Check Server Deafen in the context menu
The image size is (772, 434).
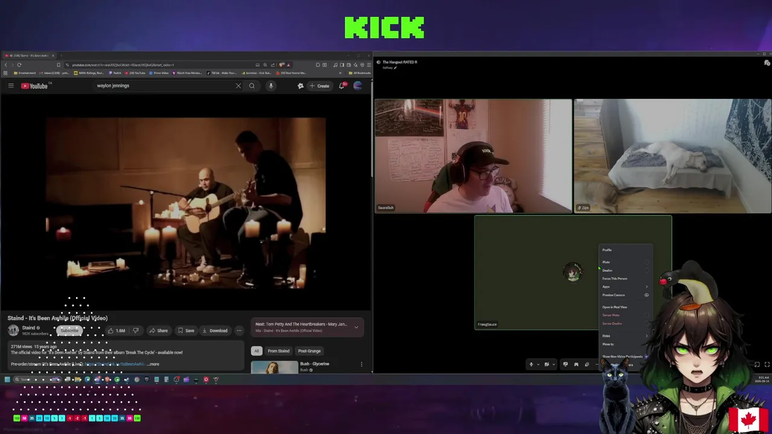646,324
